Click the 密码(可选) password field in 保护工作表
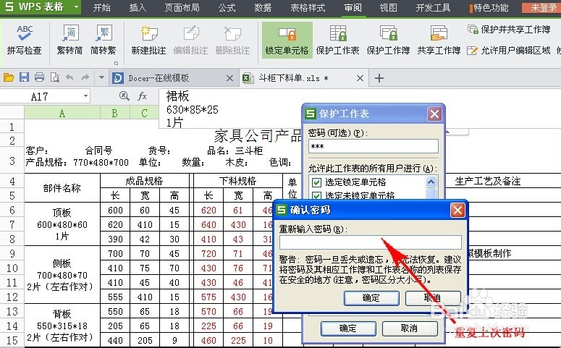The image size is (561, 348). click(374, 146)
